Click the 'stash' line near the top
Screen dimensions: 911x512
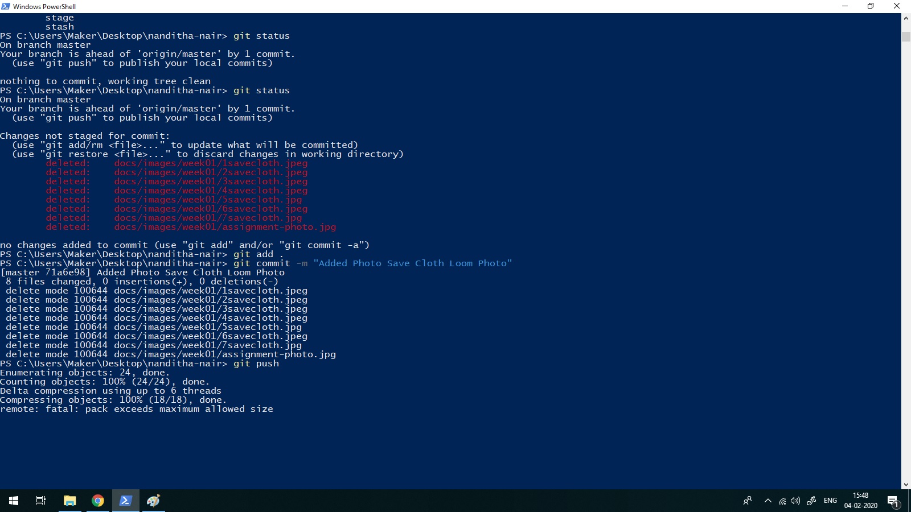60,27
